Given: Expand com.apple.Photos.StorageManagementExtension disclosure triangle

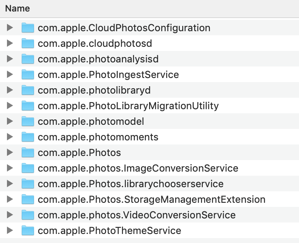Looking at the screenshot, I should point(10,199).
